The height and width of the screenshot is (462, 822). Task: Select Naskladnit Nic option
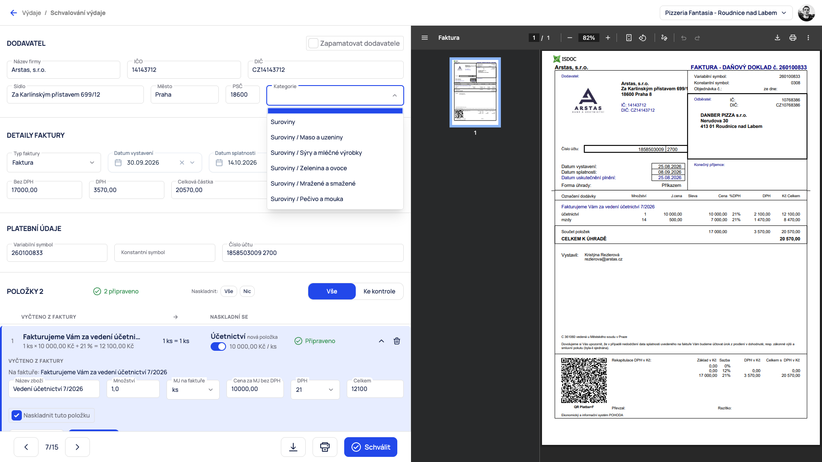pyautogui.click(x=247, y=291)
